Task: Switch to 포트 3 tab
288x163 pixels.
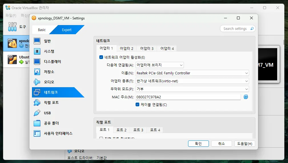Action: tap(138, 130)
